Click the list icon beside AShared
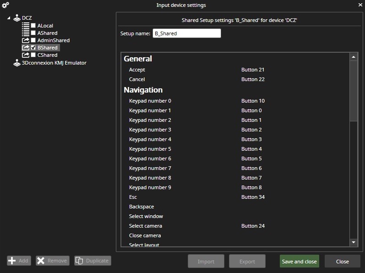The image size is (365, 273). pos(26,33)
